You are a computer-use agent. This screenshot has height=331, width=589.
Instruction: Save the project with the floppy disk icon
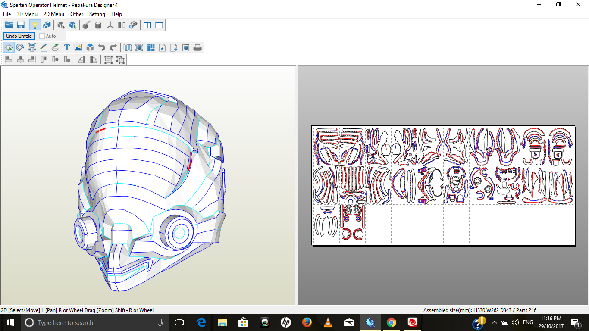21,25
